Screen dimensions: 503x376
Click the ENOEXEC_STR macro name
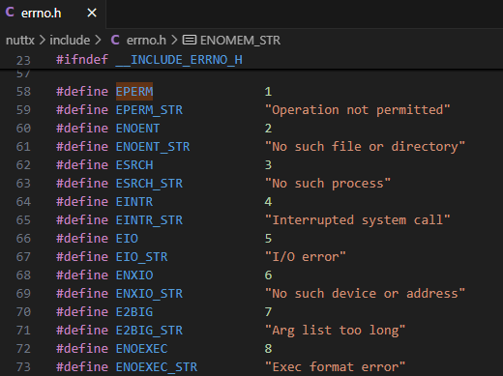tap(157, 367)
